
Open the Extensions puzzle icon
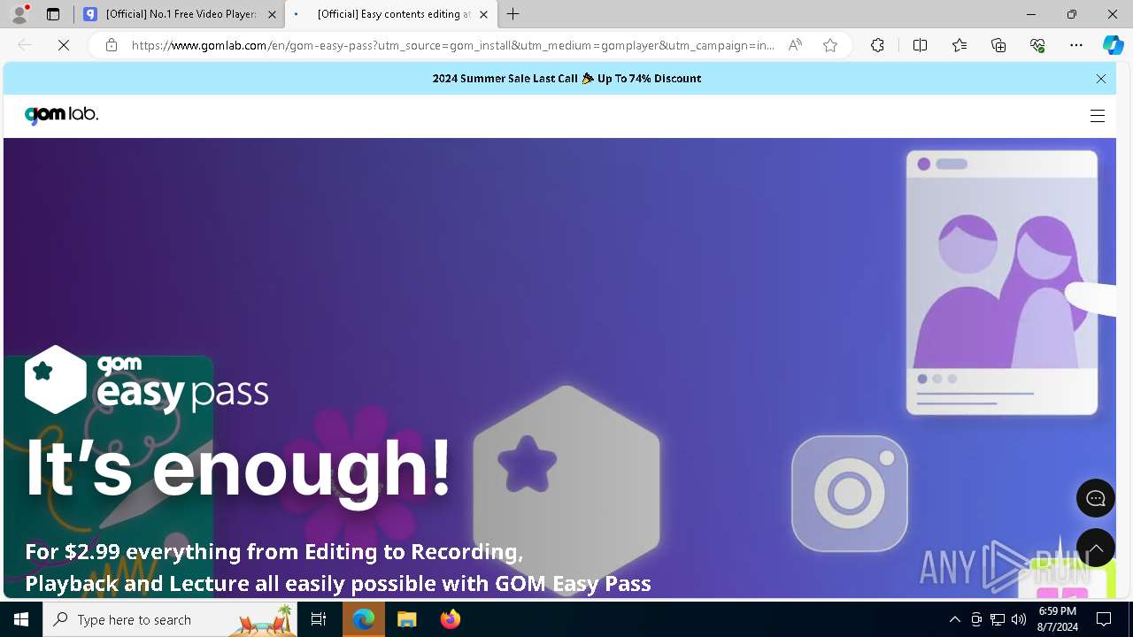(x=877, y=45)
